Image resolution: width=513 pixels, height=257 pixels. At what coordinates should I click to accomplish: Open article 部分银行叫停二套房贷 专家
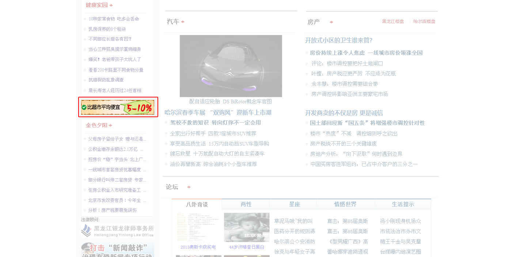(117, 180)
